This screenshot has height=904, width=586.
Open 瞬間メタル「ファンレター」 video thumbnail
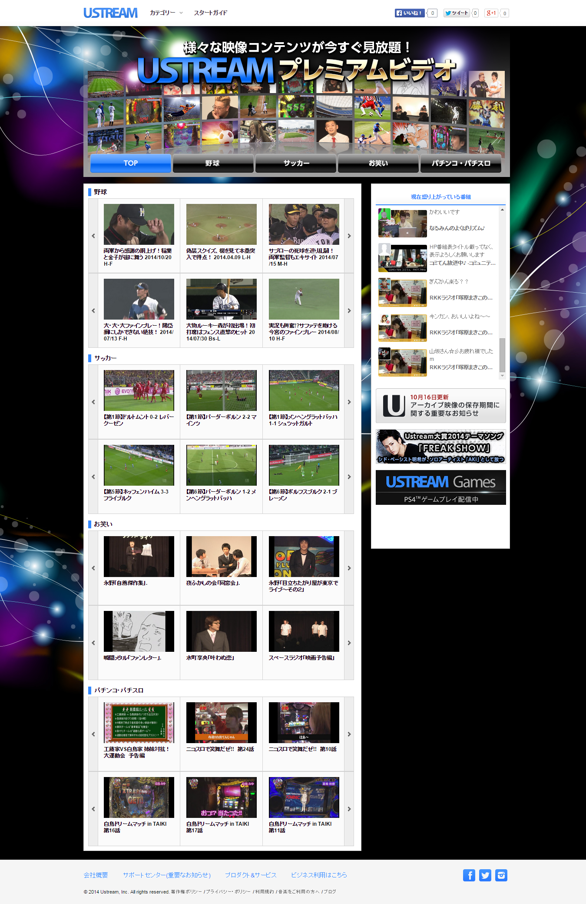coord(139,631)
